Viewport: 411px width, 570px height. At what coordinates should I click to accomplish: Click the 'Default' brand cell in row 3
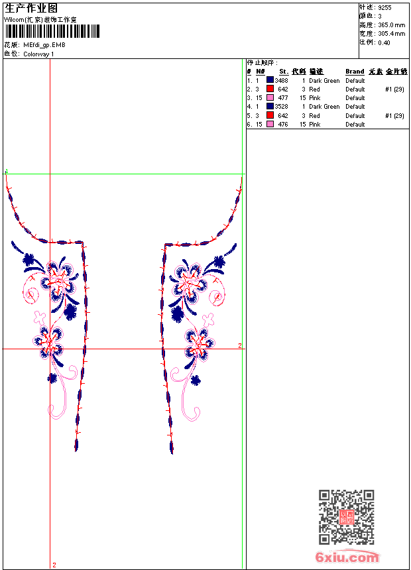[x=355, y=98]
